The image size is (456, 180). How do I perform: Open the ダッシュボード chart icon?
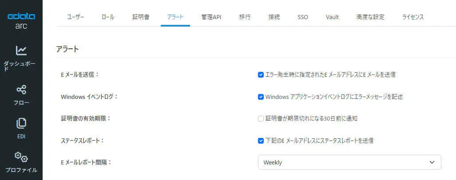[21, 51]
